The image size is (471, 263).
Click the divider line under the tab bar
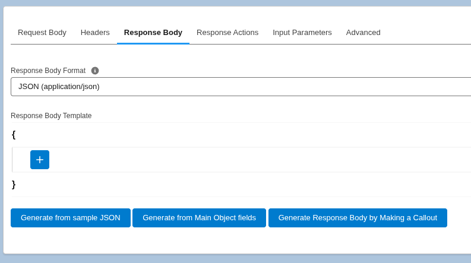(x=297, y=44)
